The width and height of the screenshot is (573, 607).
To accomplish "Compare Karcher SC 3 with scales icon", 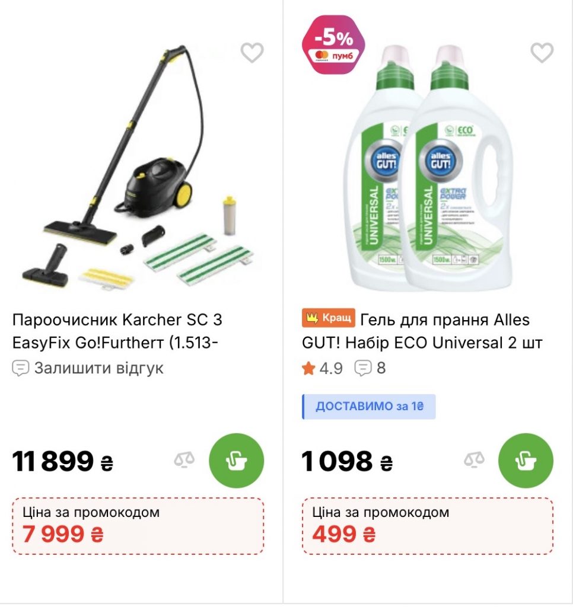I will 184,460.
